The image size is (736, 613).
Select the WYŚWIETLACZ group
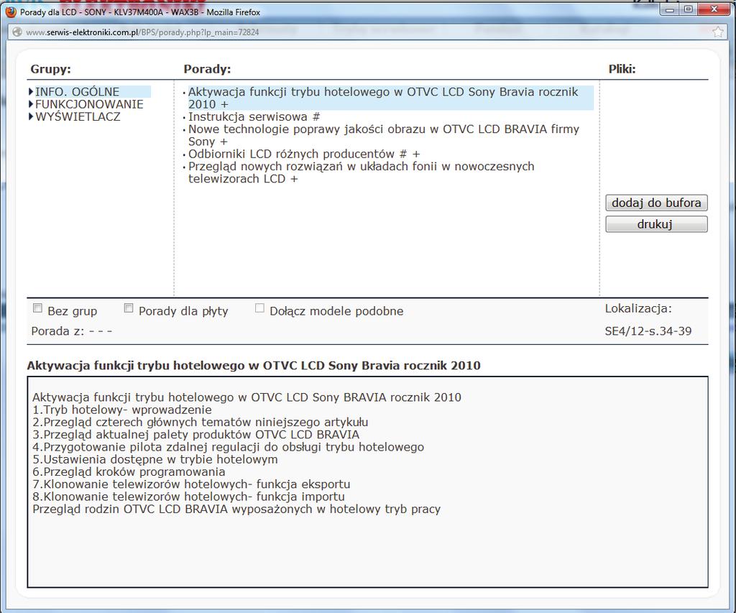78,116
